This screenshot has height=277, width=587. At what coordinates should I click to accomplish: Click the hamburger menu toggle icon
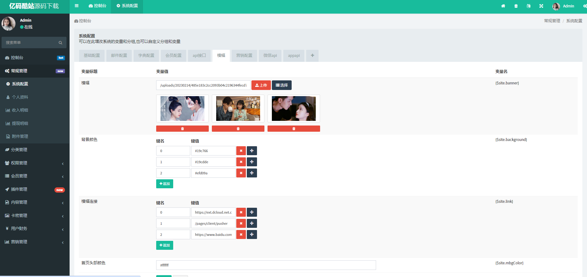pyautogui.click(x=77, y=6)
